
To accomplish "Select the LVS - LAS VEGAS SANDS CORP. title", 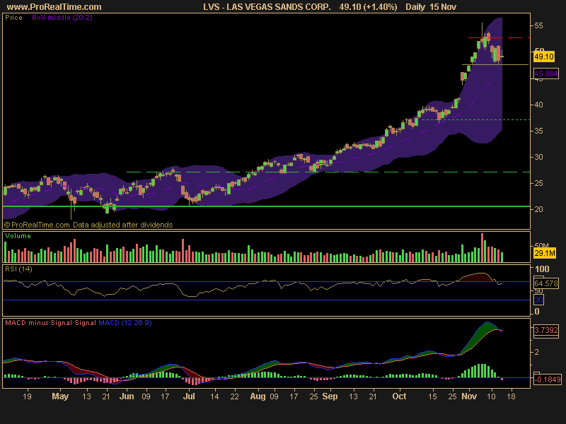I will tap(267, 7).
